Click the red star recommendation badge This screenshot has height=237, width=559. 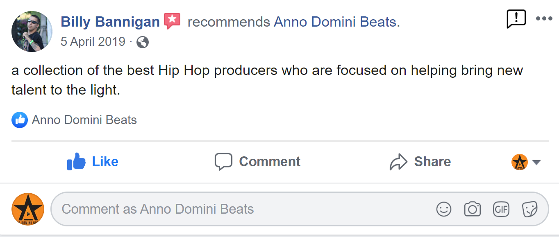pos(172,21)
